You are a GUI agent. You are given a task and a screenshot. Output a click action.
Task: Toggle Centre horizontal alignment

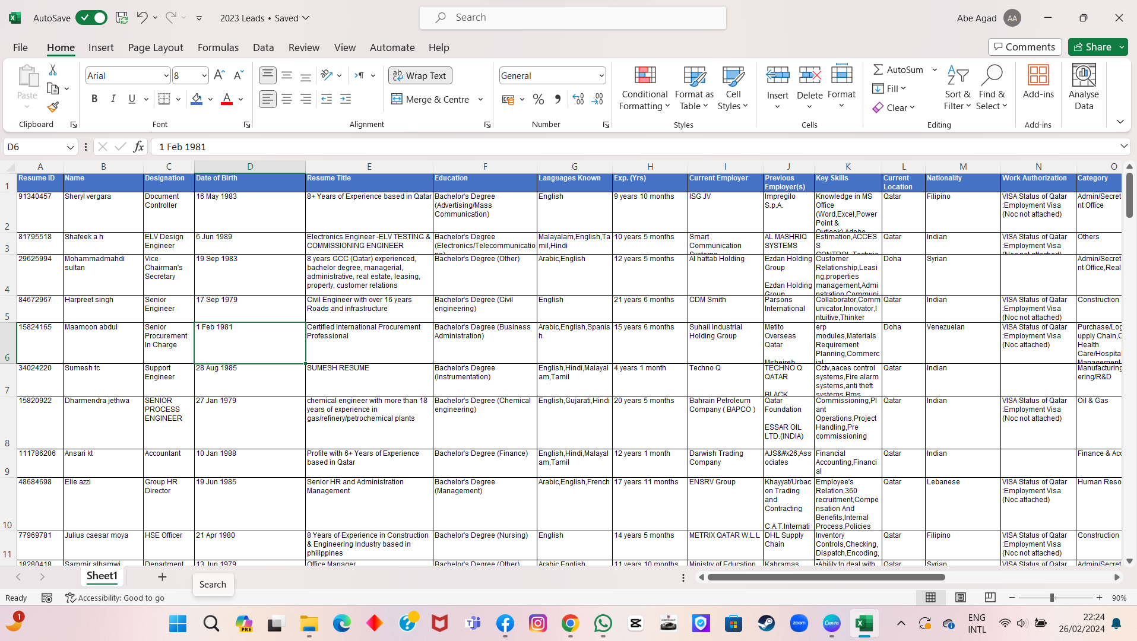pyautogui.click(x=287, y=99)
